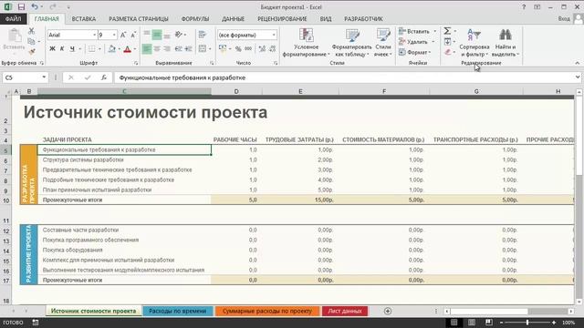Open Format as Table (Форматировать как таблицу)
This screenshot has width=584, height=328.
coord(351,43)
